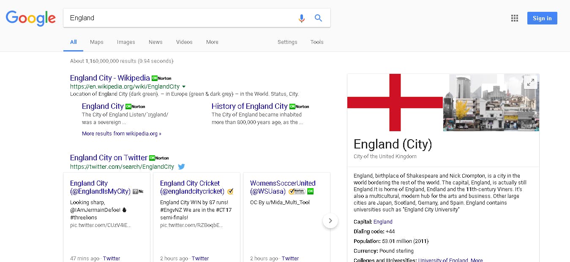Start voice search with the microphone icon

tap(301, 18)
